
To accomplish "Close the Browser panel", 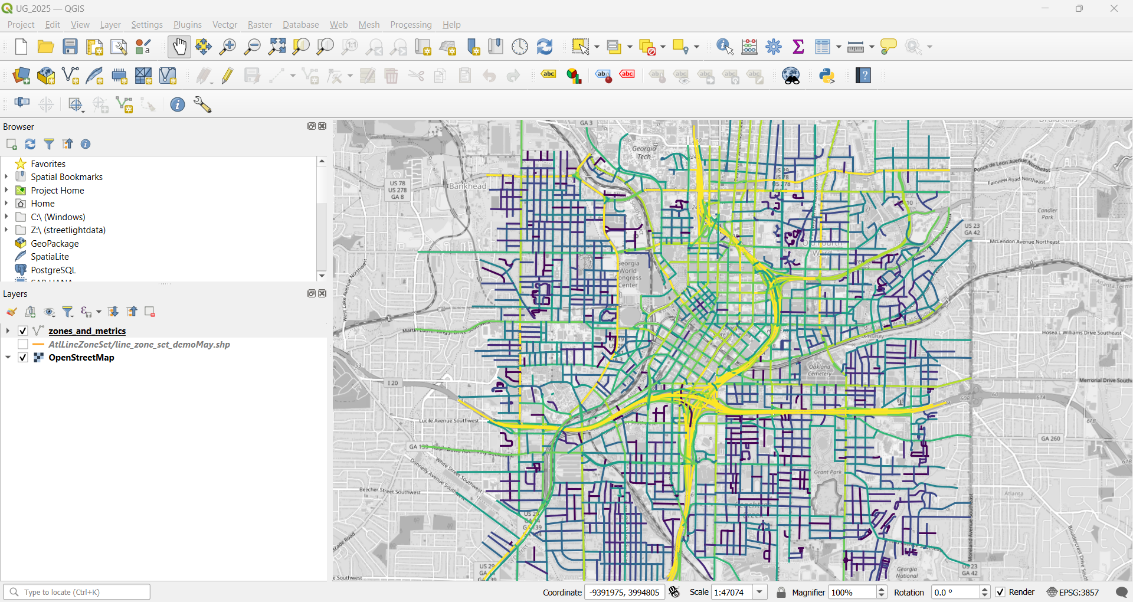I will 322,126.
